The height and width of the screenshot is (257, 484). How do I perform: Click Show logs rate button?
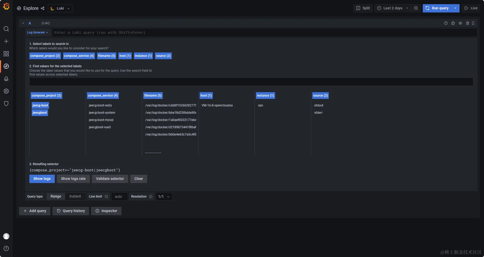[x=73, y=179]
